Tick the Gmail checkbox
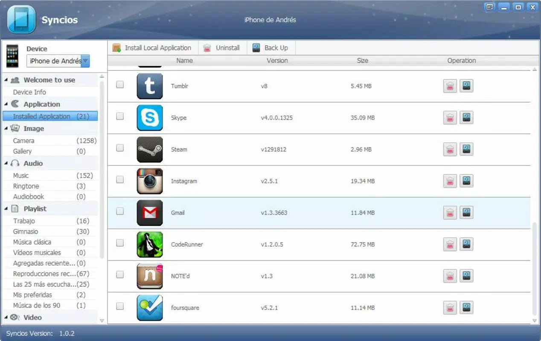 (120, 211)
